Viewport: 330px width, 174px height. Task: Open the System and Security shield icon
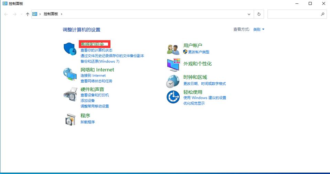tap(70, 49)
